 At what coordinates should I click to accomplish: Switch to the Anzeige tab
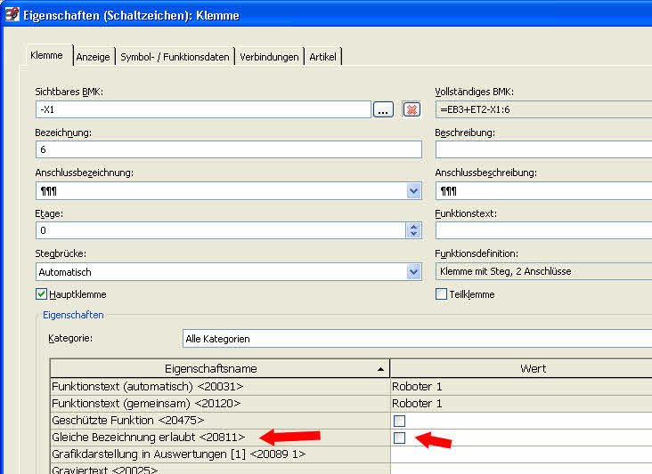pyautogui.click(x=94, y=56)
